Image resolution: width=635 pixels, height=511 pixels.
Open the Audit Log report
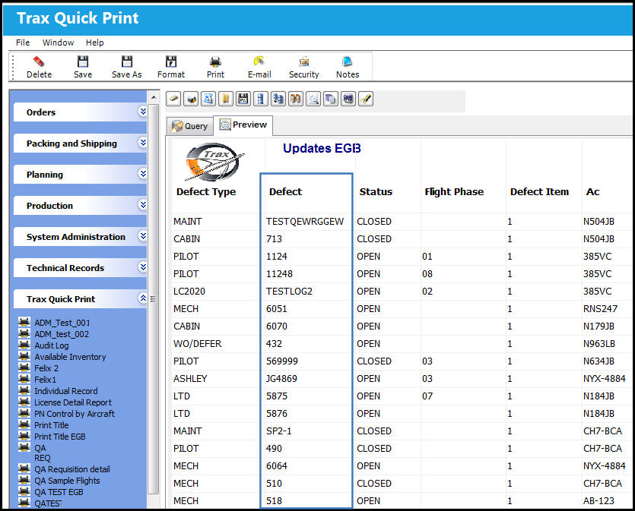point(52,345)
